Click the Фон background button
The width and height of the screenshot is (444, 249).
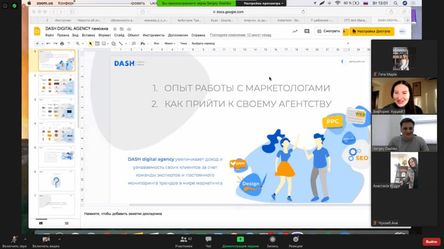coord(156,43)
